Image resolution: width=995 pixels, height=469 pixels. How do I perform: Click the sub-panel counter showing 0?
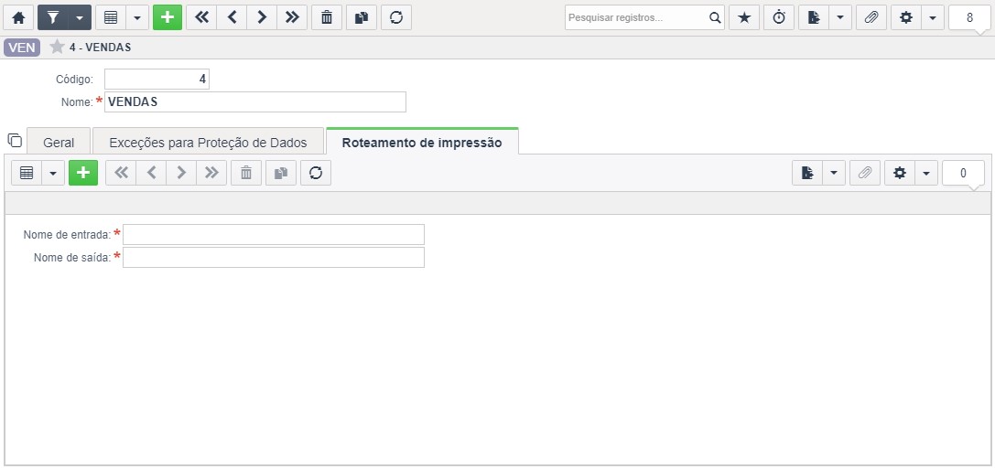pos(963,173)
